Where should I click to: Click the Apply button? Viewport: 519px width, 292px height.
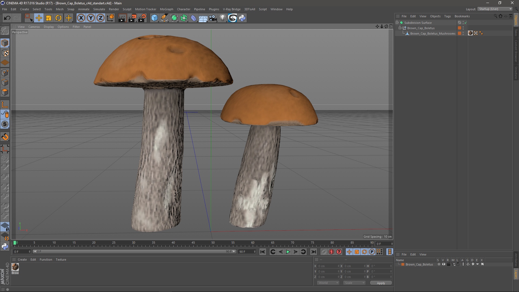381,283
